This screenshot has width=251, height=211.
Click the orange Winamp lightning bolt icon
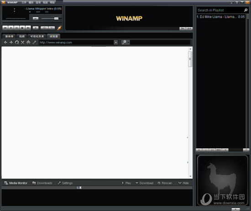(59, 28)
